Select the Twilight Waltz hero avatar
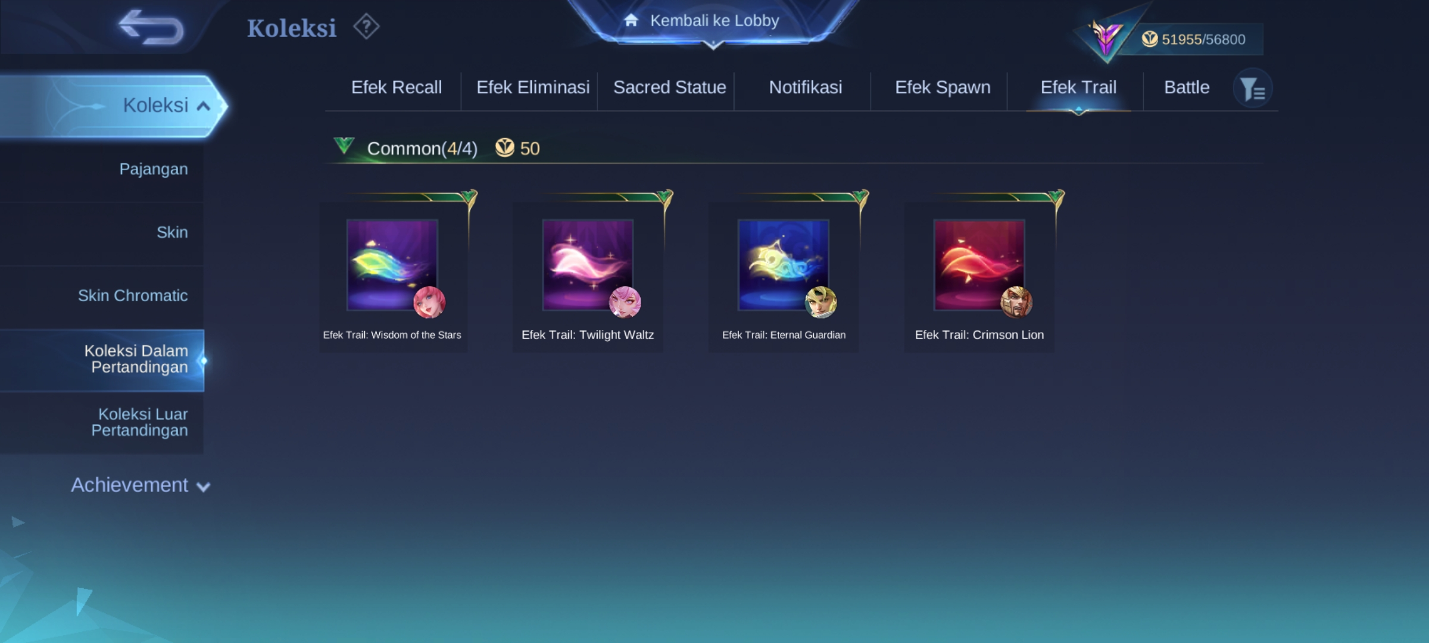This screenshot has height=643, width=1429. tap(625, 302)
